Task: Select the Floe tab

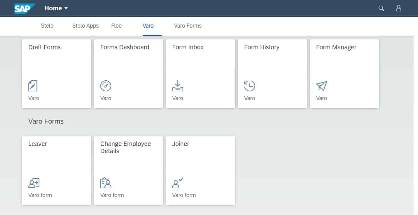Action: pyautogui.click(x=116, y=26)
